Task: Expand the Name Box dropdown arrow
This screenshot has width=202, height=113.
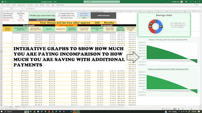Action: click(10, 9)
